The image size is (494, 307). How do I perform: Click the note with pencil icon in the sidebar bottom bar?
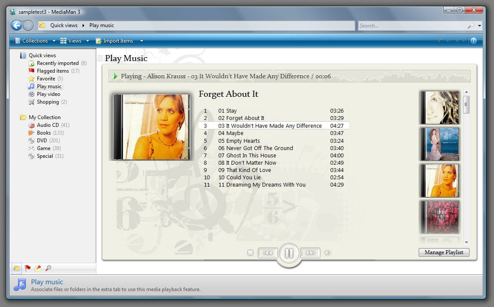coord(38,268)
